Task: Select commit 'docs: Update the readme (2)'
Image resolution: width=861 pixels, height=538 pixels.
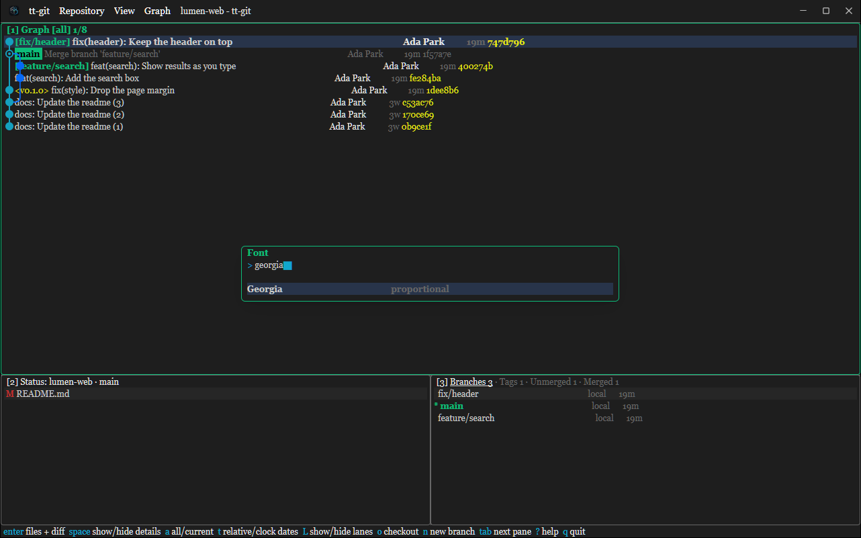Action: (430, 114)
